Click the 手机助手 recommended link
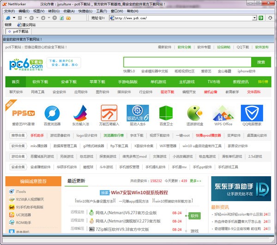The width and height of the screenshot is (277, 245). [x=37, y=135]
